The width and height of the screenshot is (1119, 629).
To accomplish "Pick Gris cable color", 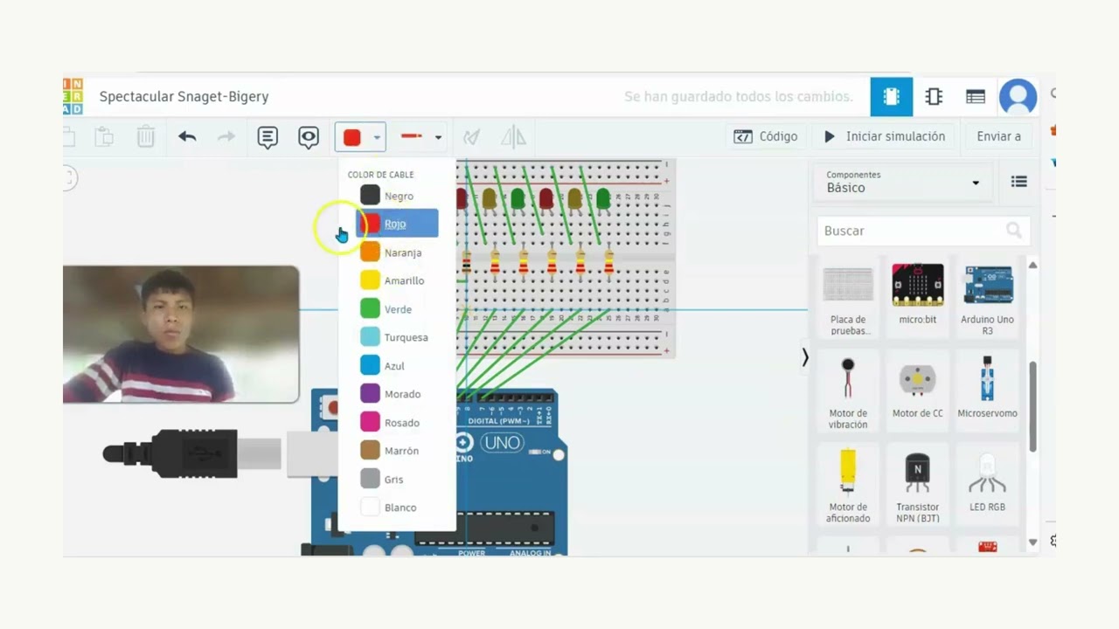I will point(397,480).
